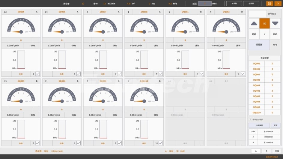Click the DQ005 pump speed gauge
Viewport: 283px width, 159px height.
[x=21, y=26]
